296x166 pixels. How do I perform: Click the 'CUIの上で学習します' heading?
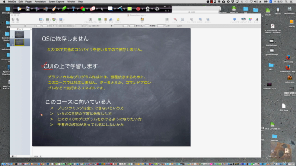coord(71,66)
